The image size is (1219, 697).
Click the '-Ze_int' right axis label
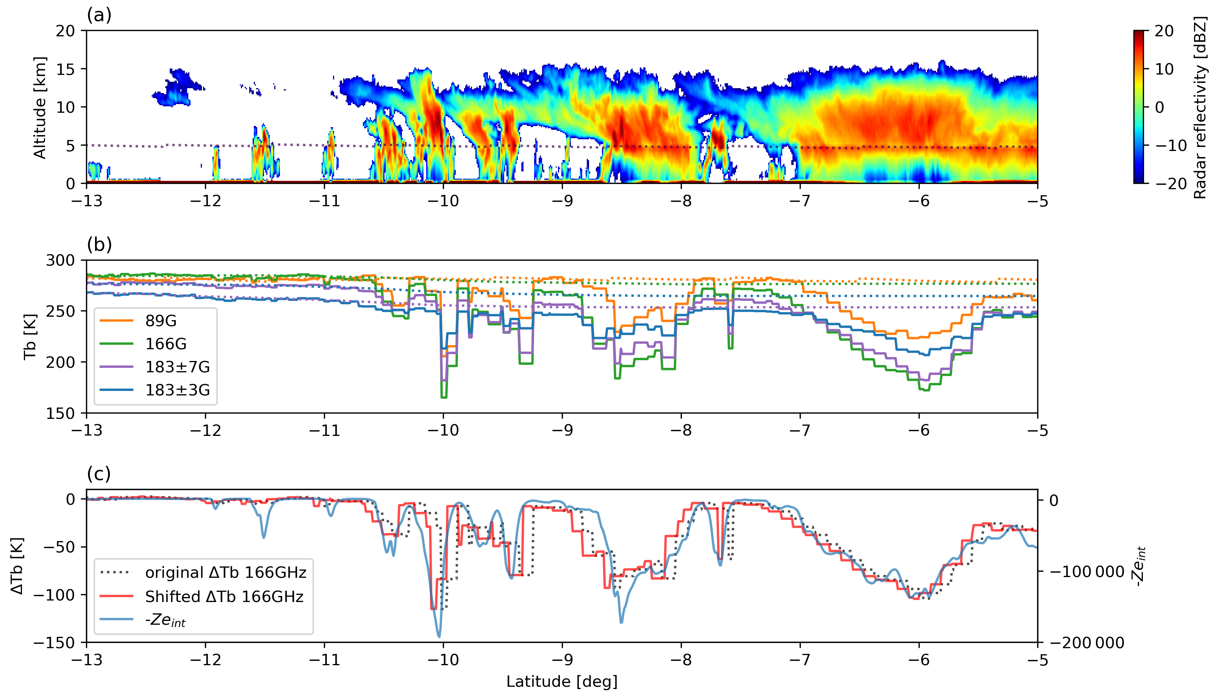1138,566
